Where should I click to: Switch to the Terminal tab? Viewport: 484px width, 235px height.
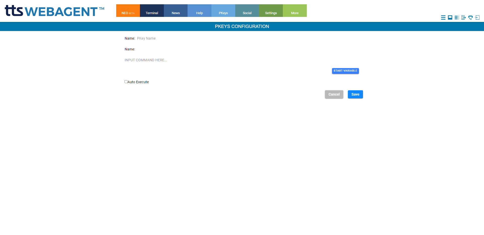point(152,11)
